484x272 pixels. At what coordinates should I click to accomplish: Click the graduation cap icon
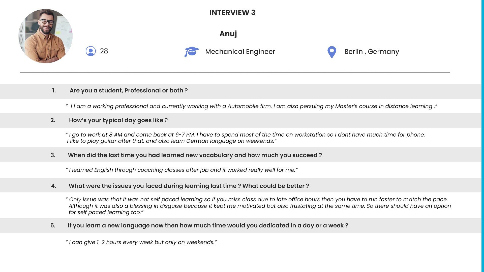point(192,52)
